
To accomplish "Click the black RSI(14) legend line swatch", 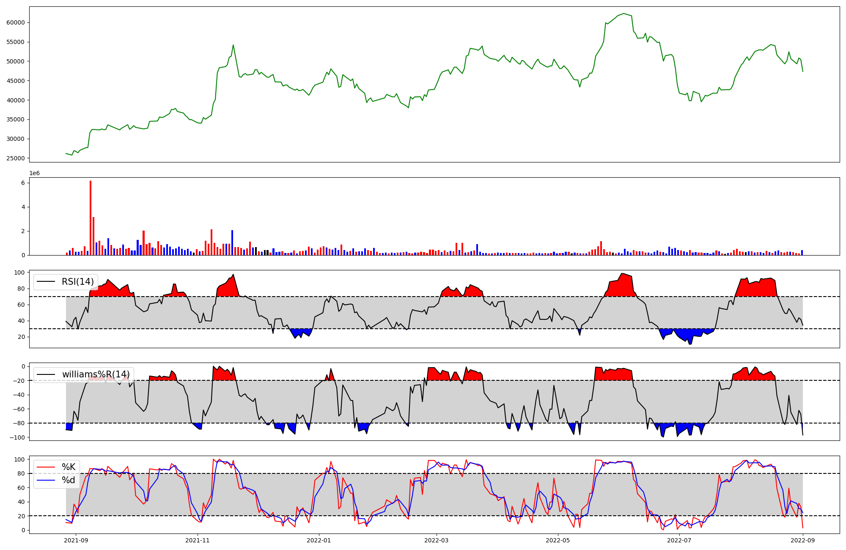I will click(46, 282).
